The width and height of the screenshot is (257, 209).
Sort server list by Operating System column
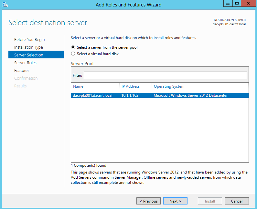click(x=169, y=86)
